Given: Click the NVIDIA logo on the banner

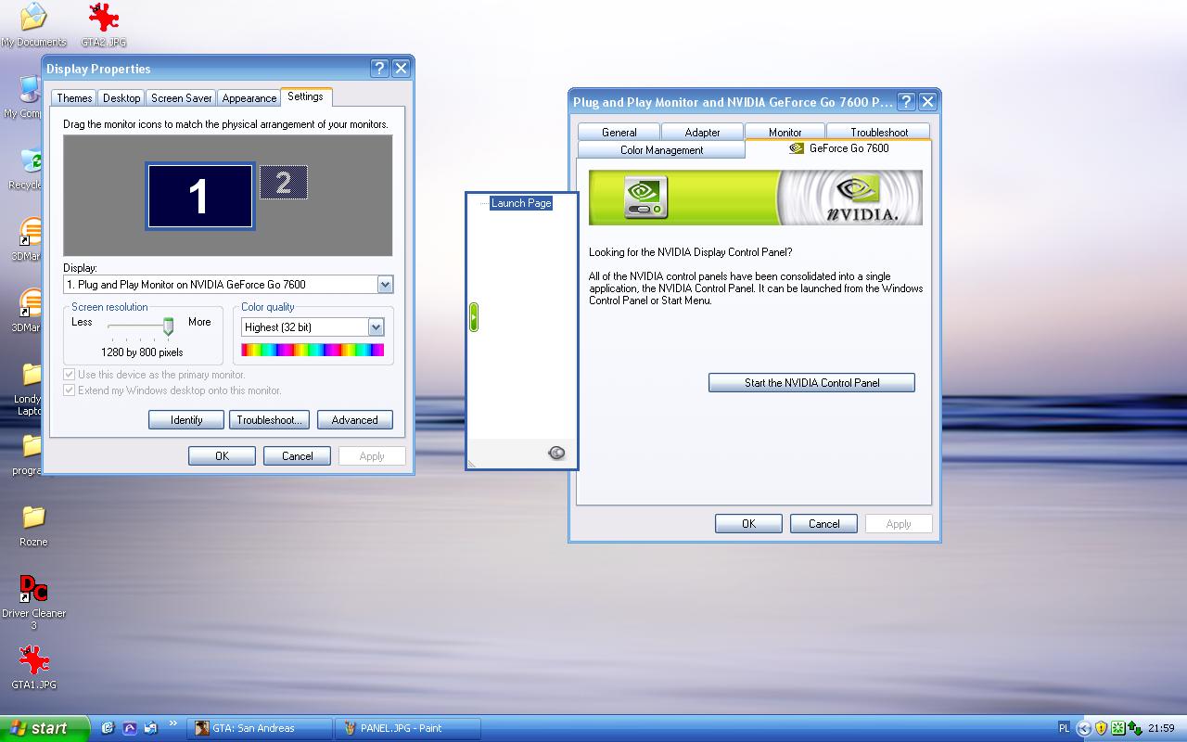Looking at the screenshot, I should click(862, 198).
